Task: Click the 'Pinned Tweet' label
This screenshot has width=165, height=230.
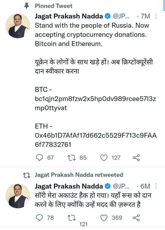Action: pyautogui.click(x=54, y=6)
